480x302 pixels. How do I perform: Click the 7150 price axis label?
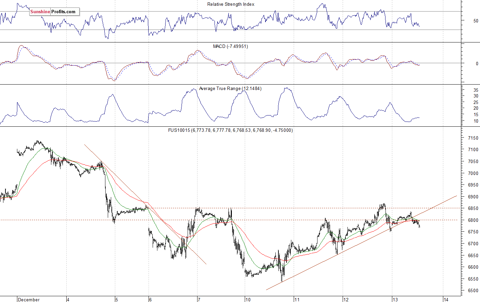(x=473, y=138)
